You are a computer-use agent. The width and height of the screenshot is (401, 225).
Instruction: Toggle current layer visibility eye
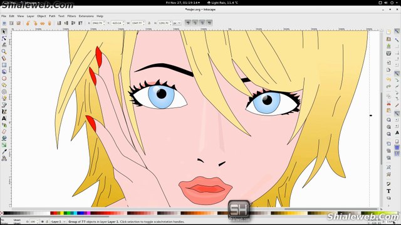coord(43,222)
